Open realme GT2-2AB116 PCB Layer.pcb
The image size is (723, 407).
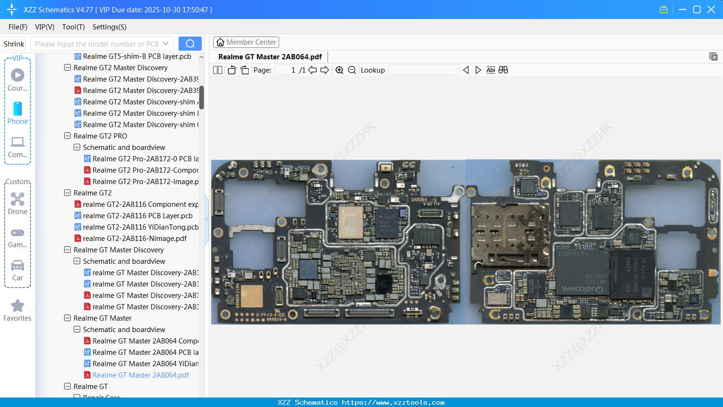pyautogui.click(x=138, y=216)
